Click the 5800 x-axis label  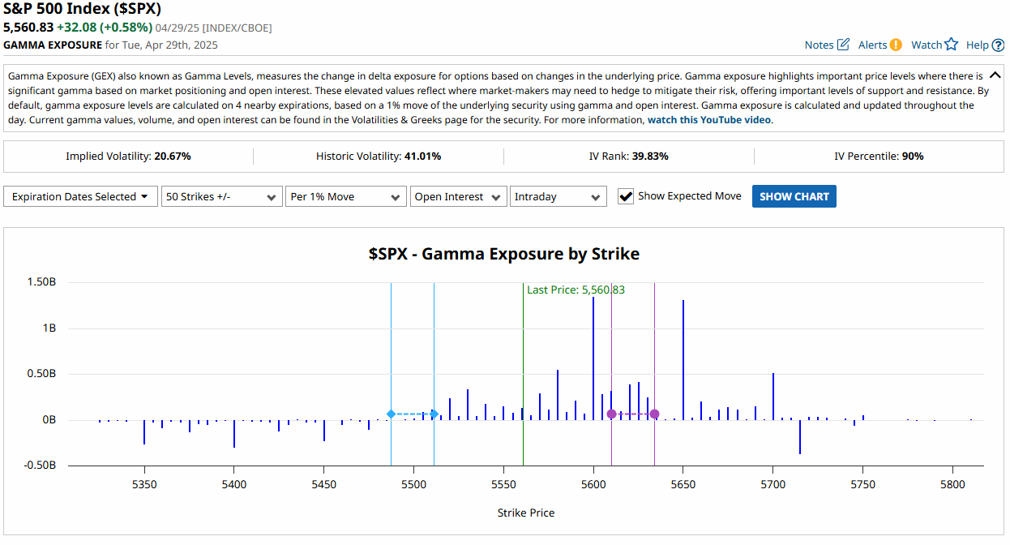953,484
